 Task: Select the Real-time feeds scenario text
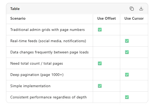pyautogui.click(x=48, y=41)
